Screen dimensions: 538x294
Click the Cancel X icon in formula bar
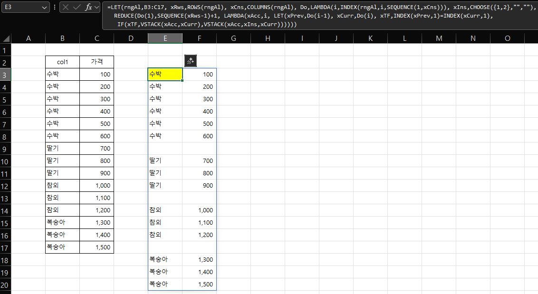tap(66, 8)
